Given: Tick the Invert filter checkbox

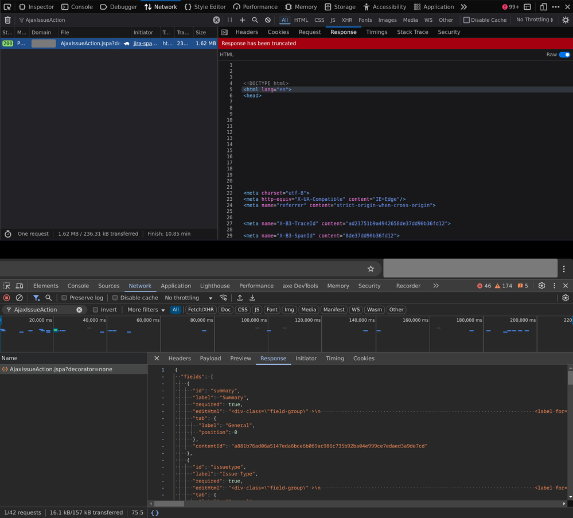Looking at the screenshot, I should click(x=95, y=310).
